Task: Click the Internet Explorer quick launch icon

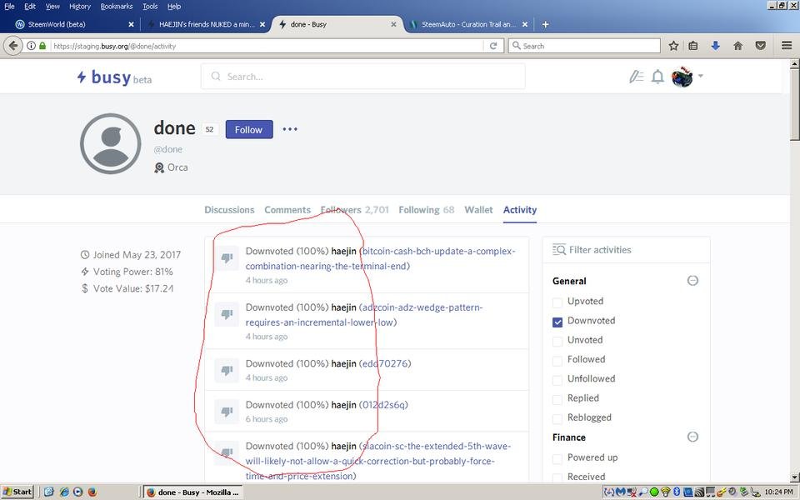Action: click(x=64, y=492)
